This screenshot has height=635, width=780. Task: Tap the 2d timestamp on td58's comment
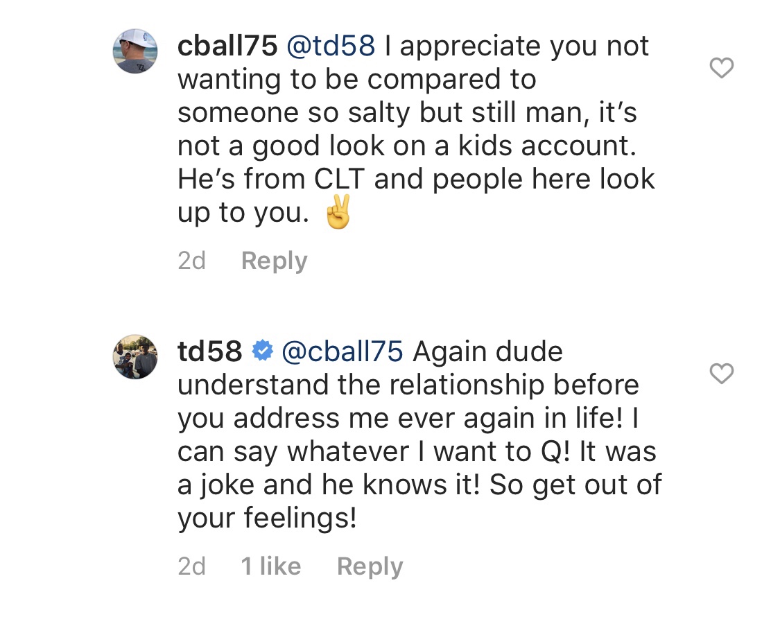pyautogui.click(x=191, y=566)
